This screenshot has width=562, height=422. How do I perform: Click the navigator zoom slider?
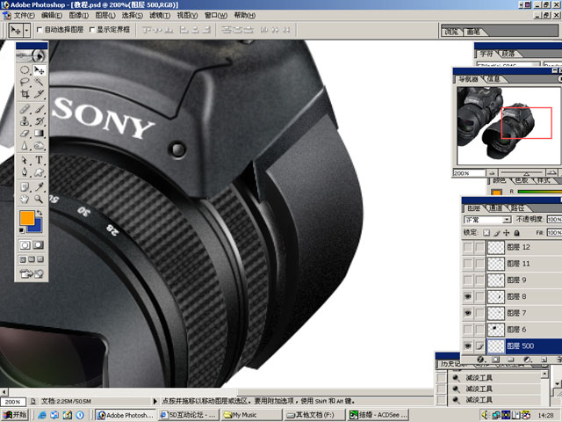[x=526, y=173]
